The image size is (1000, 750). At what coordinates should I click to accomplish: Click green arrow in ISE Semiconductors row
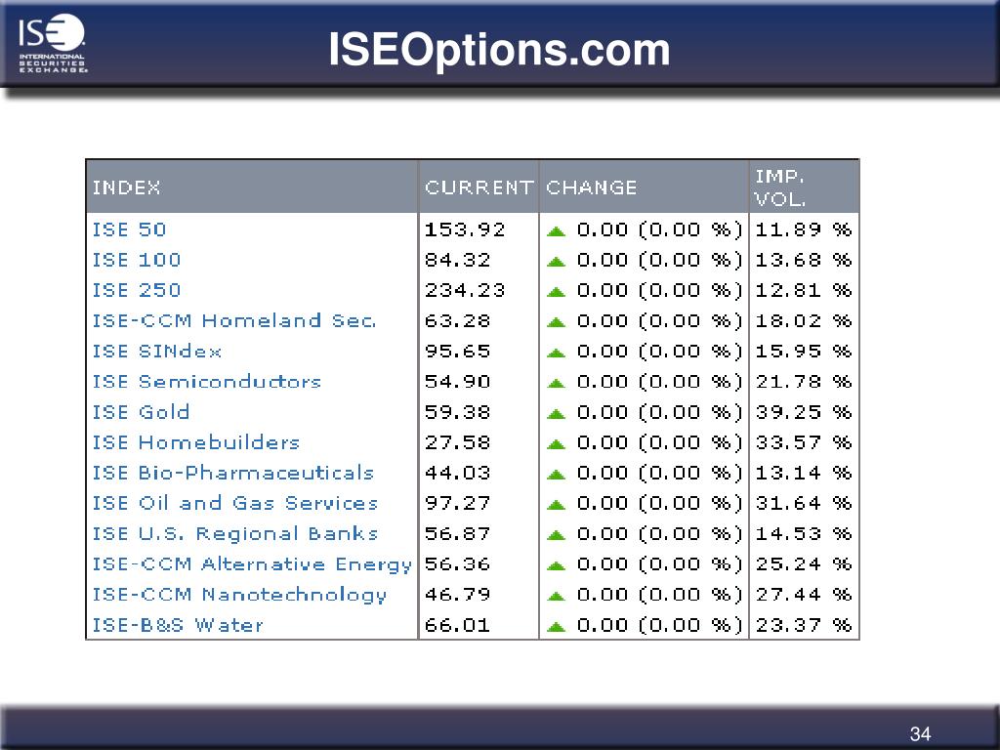[x=556, y=383]
